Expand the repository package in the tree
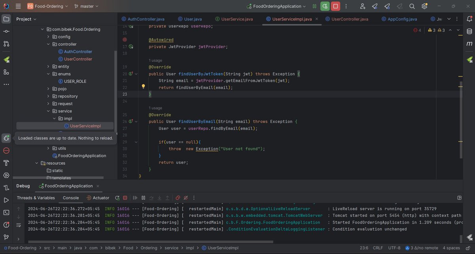The height and width of the screenshot is (254, 475). 48,96
